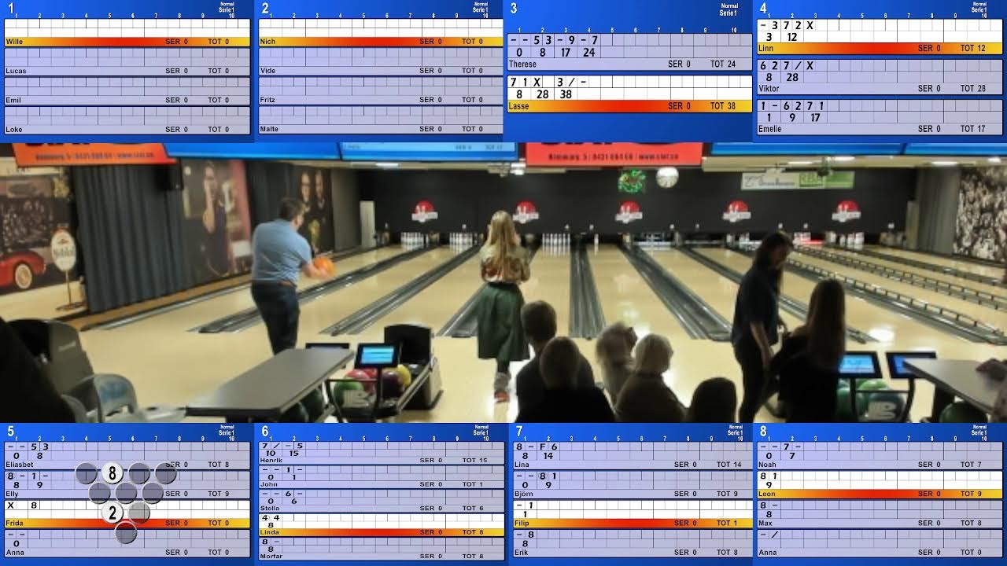1007x566 pixels.
Task: Click the lane 6 number header
Action: 265,432
